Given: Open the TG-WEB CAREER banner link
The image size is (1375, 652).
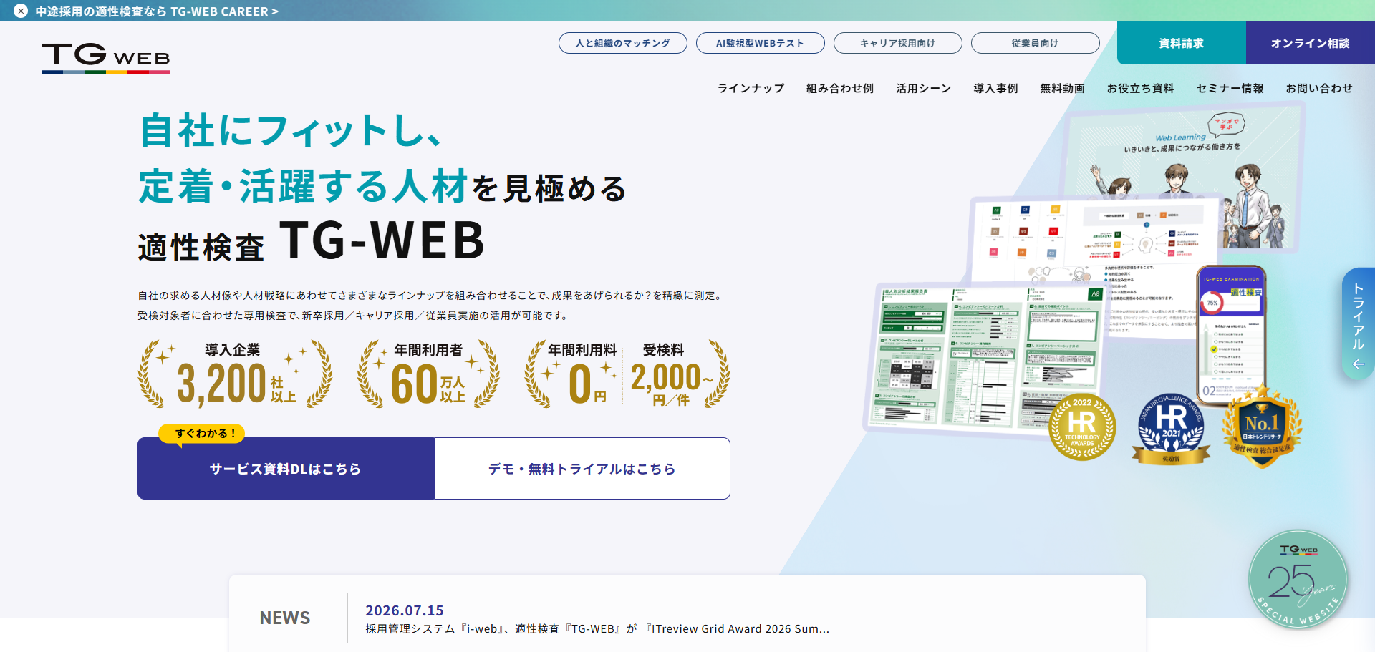Looking at the screenshot, I should point(157,11).
